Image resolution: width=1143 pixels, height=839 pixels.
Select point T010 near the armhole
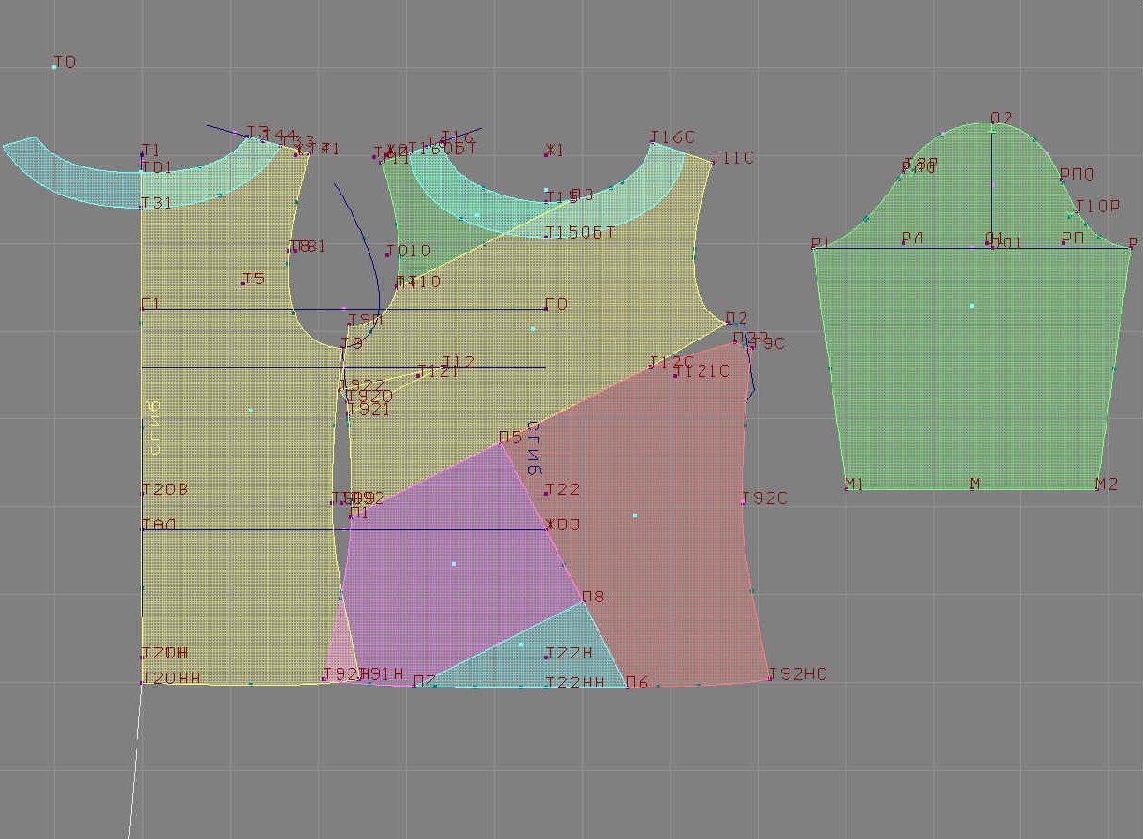click(387, 255)
